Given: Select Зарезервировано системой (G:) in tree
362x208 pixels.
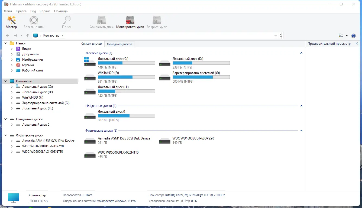Looking at the screenshot, I should point(46,103).
